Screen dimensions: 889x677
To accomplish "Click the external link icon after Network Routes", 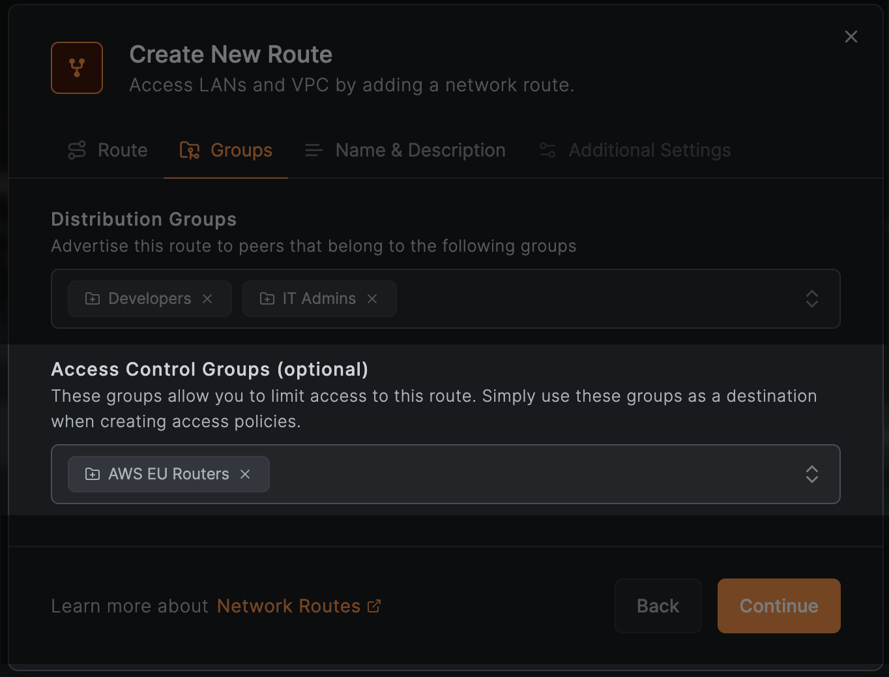I will pyautogui.click(x=373, y=605).
